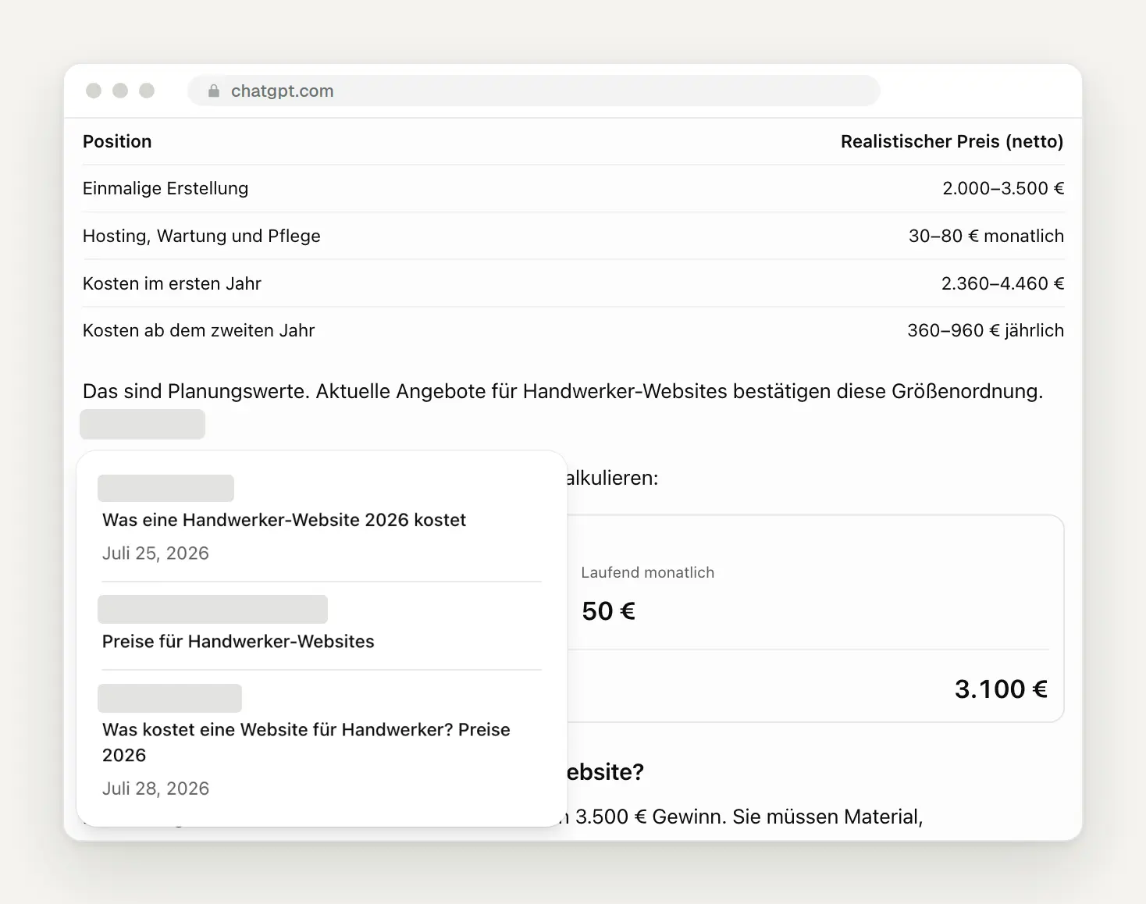Screen dimensions: 1146x904
Task: Click the 'Juli 25, 2026' date
Action: pos(155,553)
